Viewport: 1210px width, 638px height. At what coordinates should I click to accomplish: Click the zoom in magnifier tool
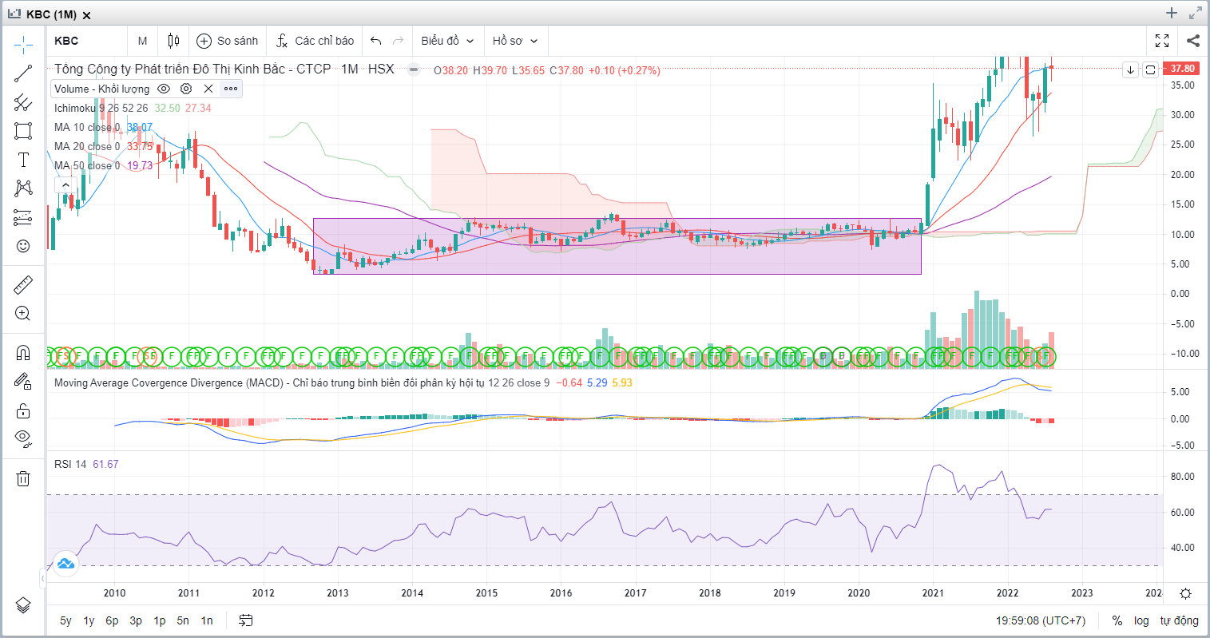(x=23, y=313)
